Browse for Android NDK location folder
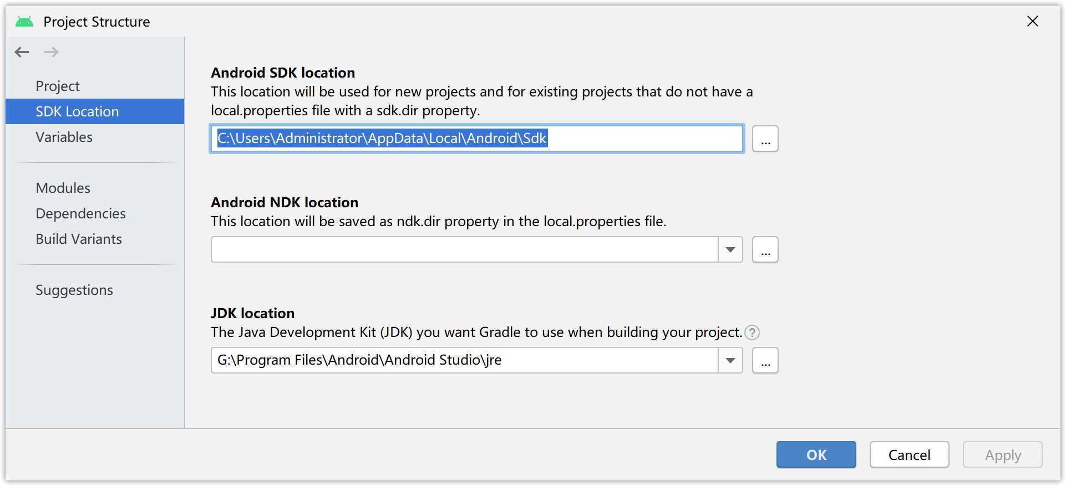The width and height of the screenshot is (1066, 486). click(765, 249)
